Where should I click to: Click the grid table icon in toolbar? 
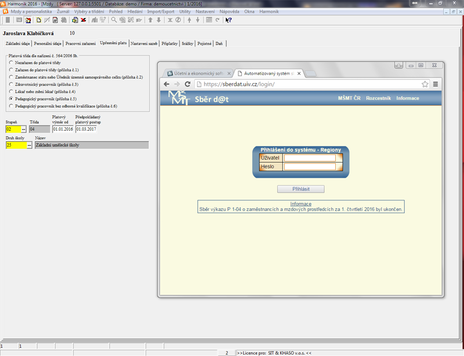coord(209,20)
